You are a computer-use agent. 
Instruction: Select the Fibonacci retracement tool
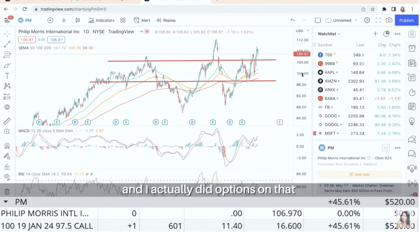pos(7,55)
